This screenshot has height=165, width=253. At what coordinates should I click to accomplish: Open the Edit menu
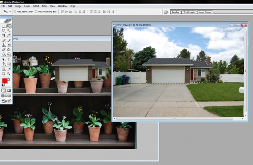pyautogui.click(x=10, y=6)
